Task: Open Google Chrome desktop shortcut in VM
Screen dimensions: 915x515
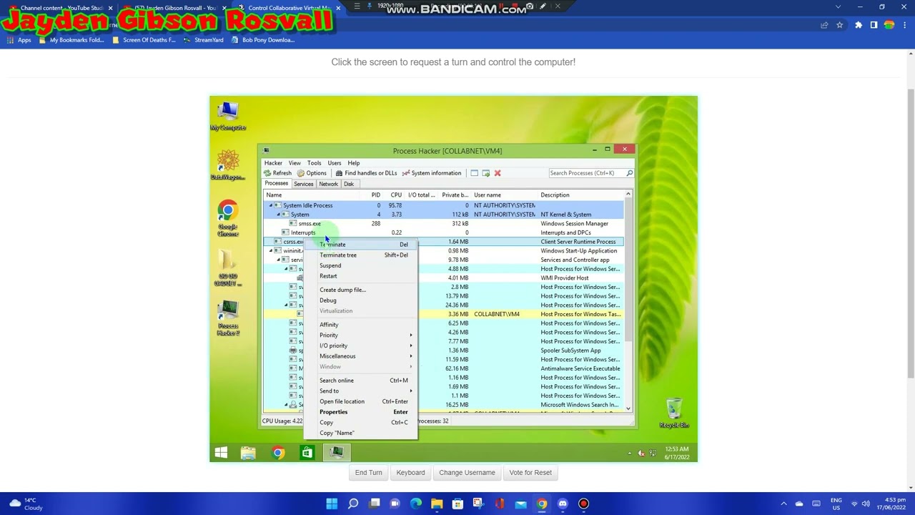Action: (228, 218)
